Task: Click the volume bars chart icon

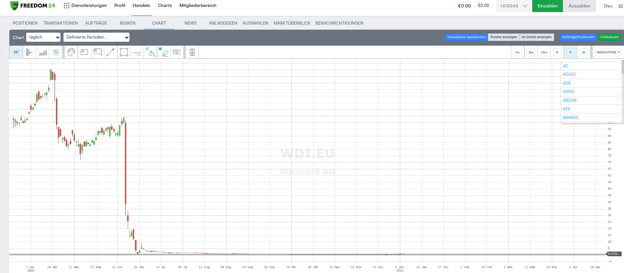Action: [x=43, y=53]
